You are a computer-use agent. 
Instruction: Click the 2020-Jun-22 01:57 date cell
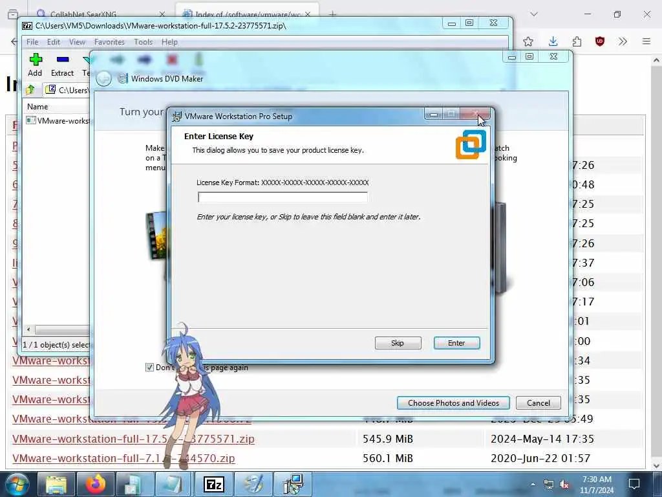(x=540, y=459)
